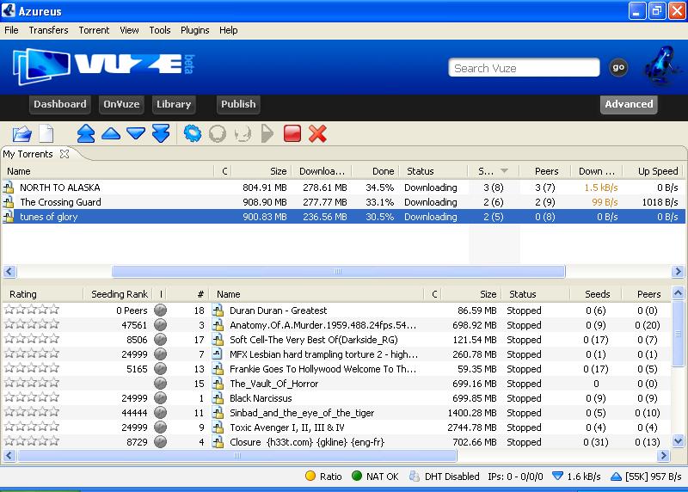688x492 pixels.
Task: Click the upper list horizontal scrollbar thumb
Action: (x=338, y=271)
